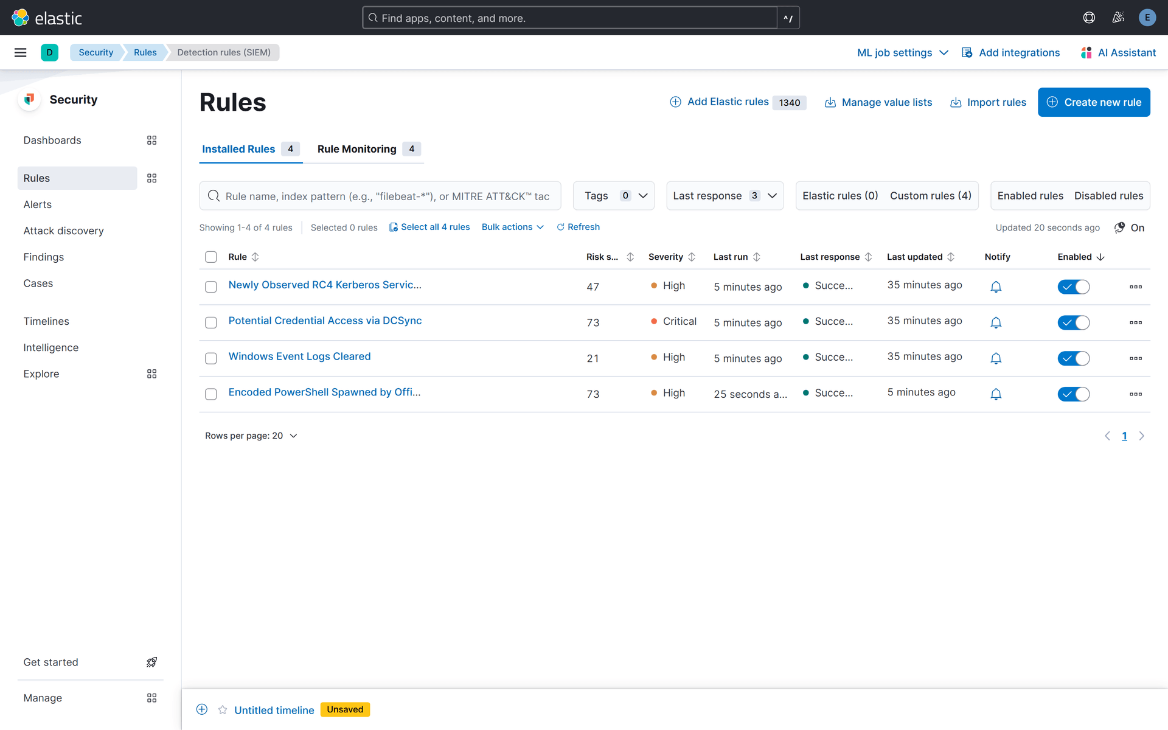Select the Installed Rules tab
This screenshot has height=730, width=1168.
point(251,149)
